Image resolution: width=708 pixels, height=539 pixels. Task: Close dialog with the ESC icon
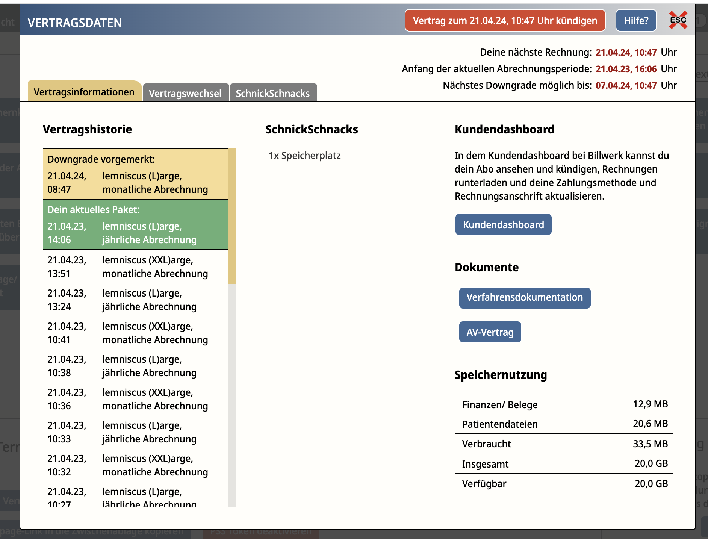click(678, 20)
